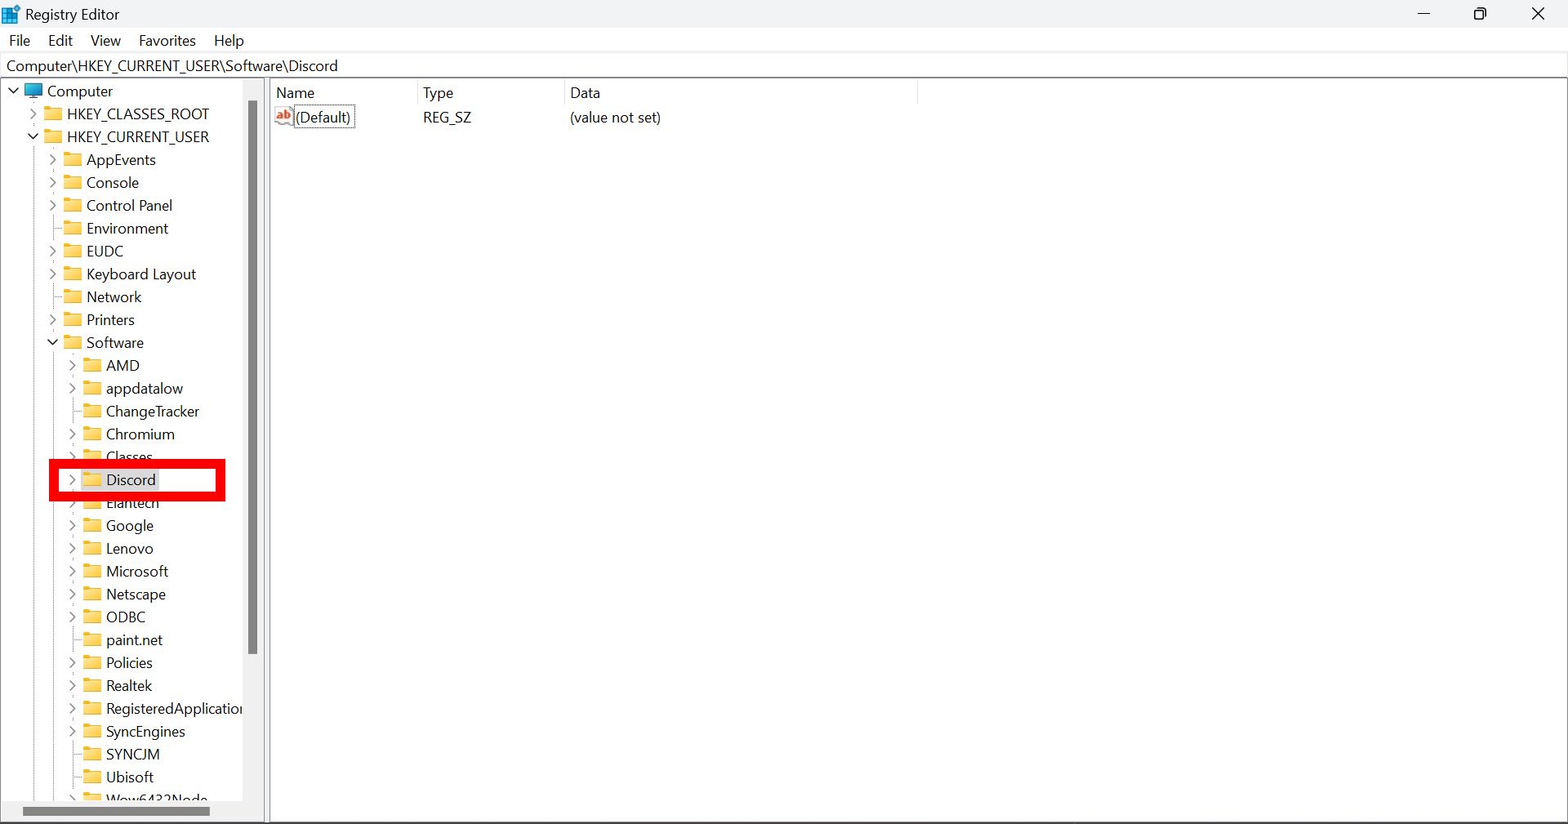1568x824 pixels.
Task: Select the ab string value icon for (Default)
Action: 283,116
